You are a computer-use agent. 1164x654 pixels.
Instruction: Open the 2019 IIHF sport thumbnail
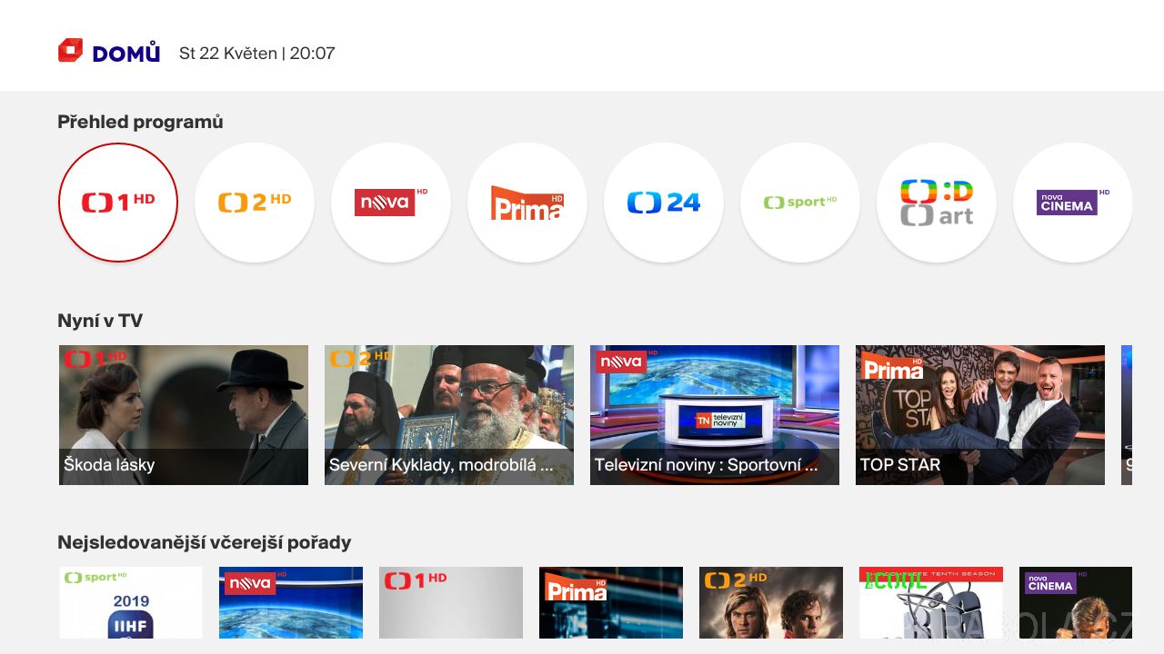(x=131, y=603)
